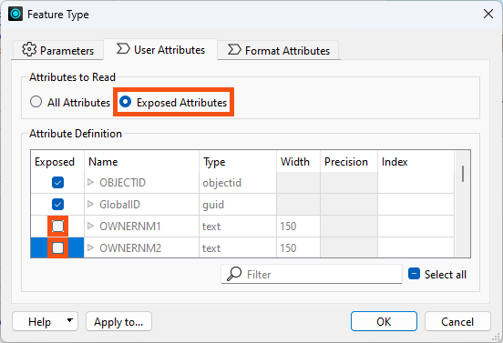This screenshot has width=503, height=343.
Task: Click the gear icon on Parameters tab
Action: click(x=29, y=50)
